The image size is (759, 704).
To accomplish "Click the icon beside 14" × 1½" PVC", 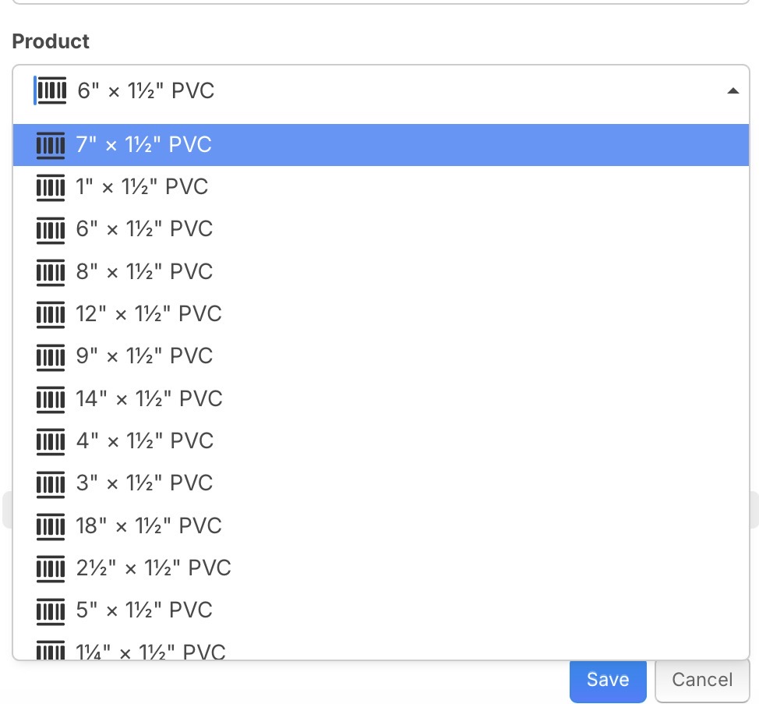I will (x=51, y=399).
